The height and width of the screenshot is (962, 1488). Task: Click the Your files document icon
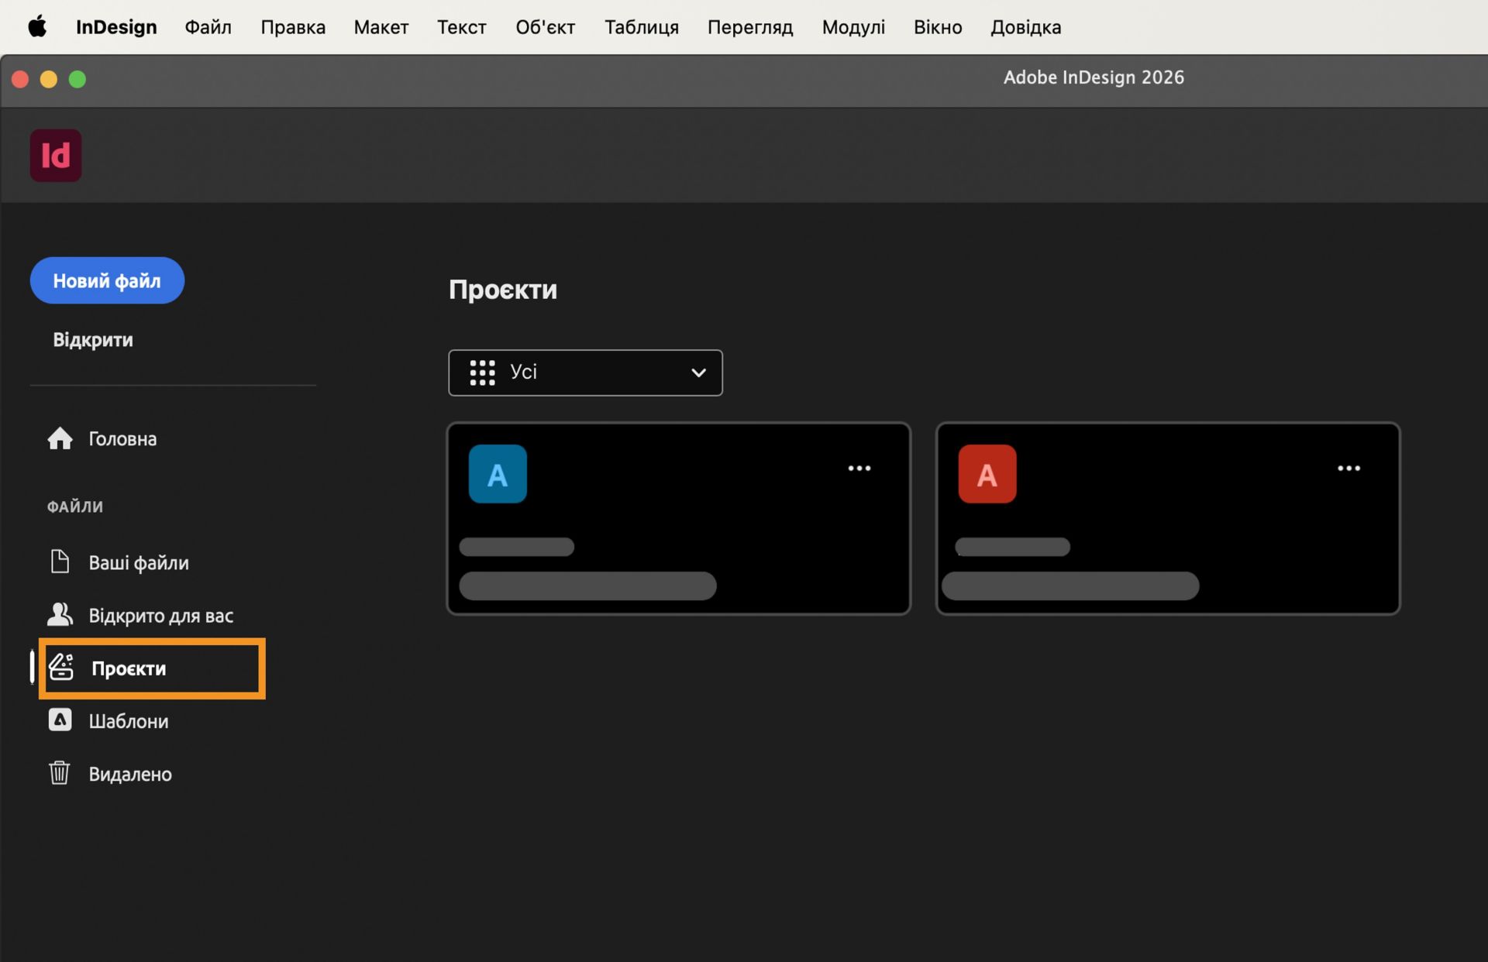60,562
